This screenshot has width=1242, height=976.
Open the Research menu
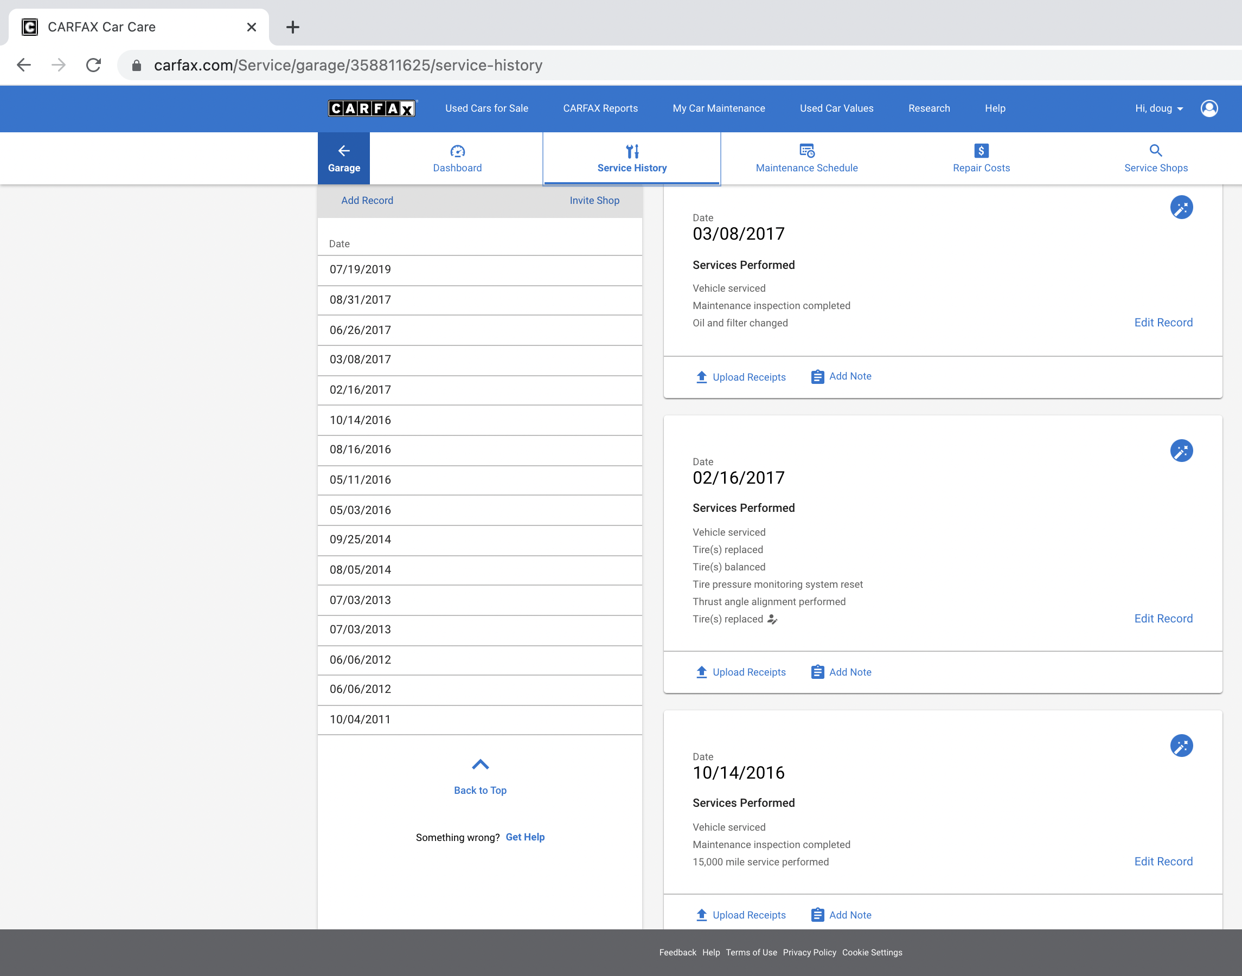929,108
